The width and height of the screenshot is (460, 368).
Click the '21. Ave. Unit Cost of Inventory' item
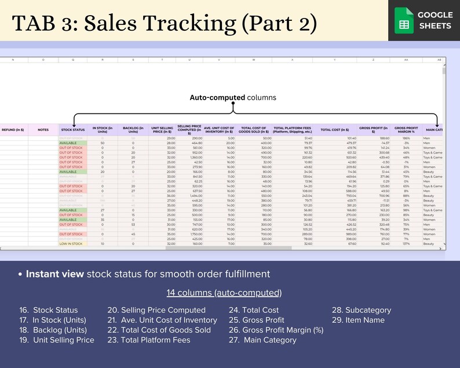162,320
